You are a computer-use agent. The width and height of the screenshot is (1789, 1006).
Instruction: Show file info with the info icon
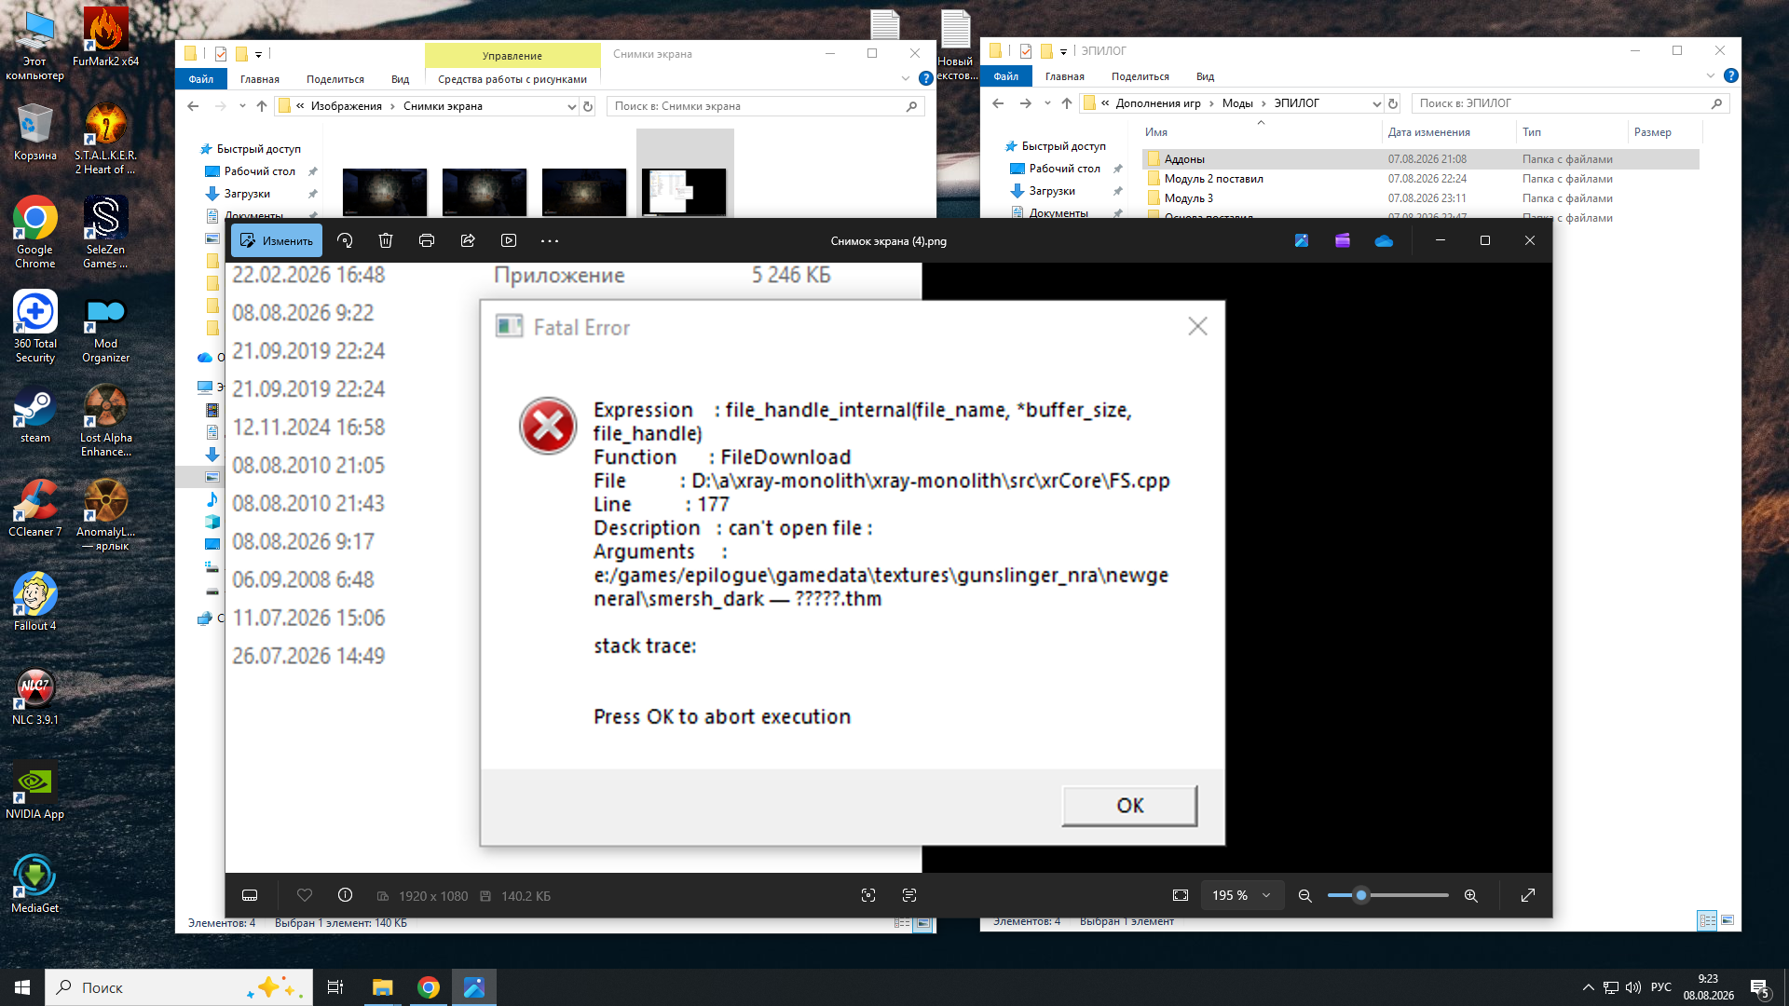[x=345, y=895]
